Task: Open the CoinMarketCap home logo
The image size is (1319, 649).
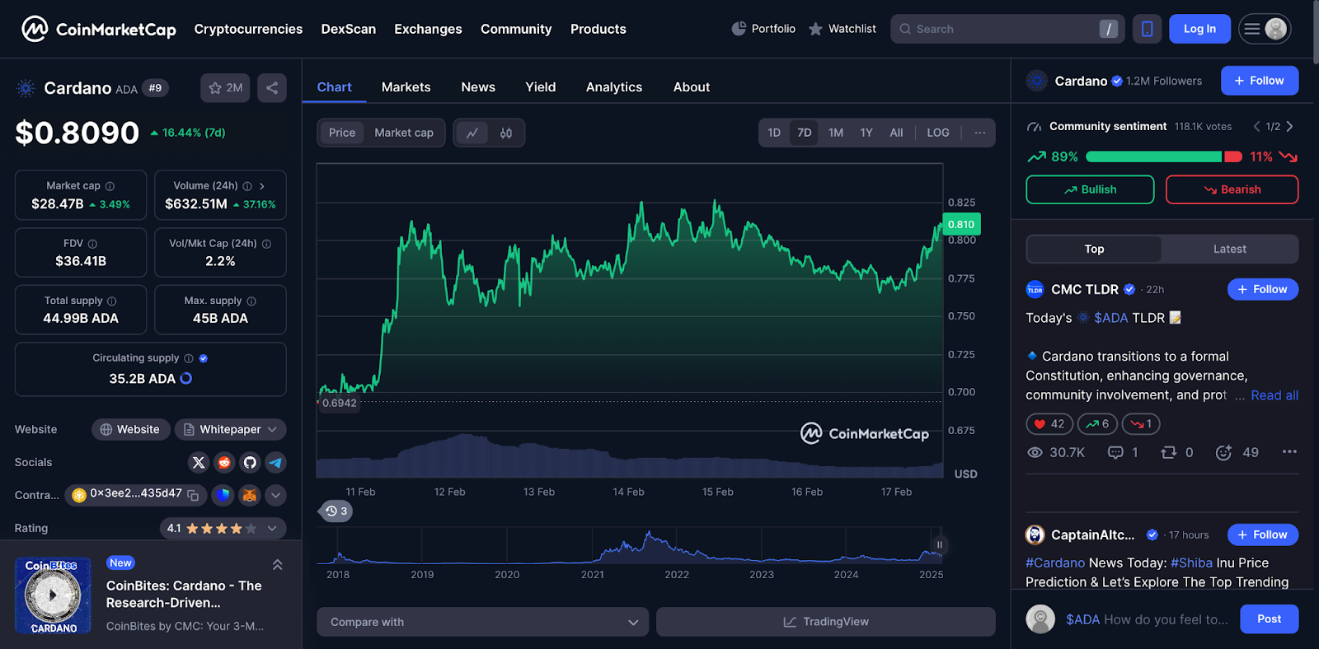Action: coord(98,29)
